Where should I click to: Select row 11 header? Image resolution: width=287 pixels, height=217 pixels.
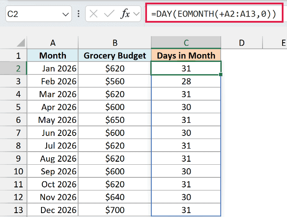pyautogui.click(x=14, y=184)
